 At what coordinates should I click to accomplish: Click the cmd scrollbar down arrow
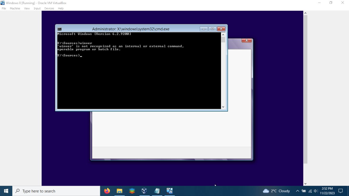(x=223, y=107)
